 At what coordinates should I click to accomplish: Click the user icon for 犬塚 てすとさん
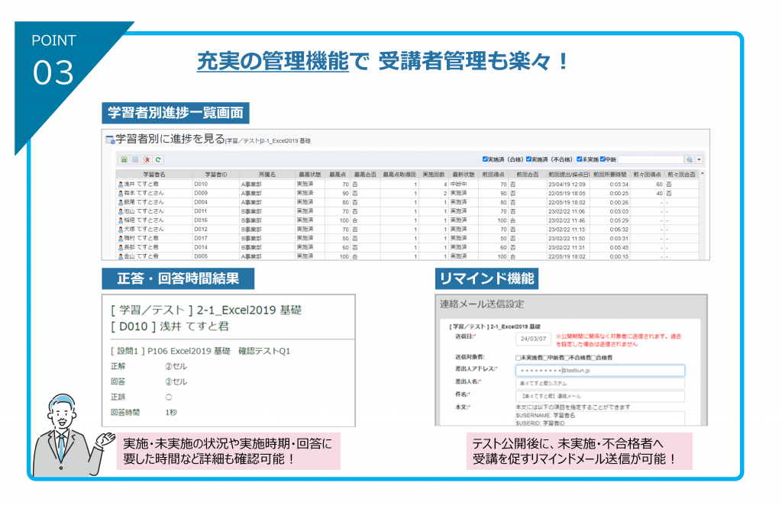tap(120, 230)
